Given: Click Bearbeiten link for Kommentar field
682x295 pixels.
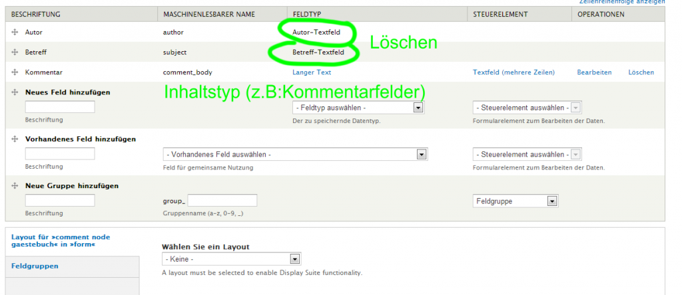Looking at the screenshot, I should tap(594, 72).
